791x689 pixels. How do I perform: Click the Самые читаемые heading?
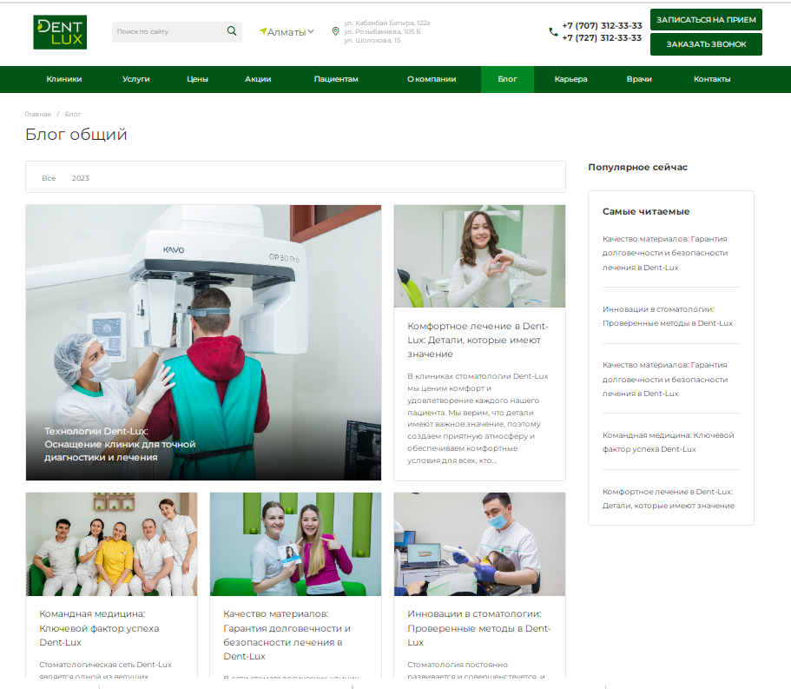pyautogui.click(x=646, y=211)
